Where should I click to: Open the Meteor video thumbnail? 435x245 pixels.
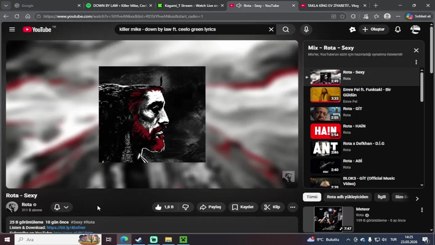pyautogui.click(x=328, y=219)
